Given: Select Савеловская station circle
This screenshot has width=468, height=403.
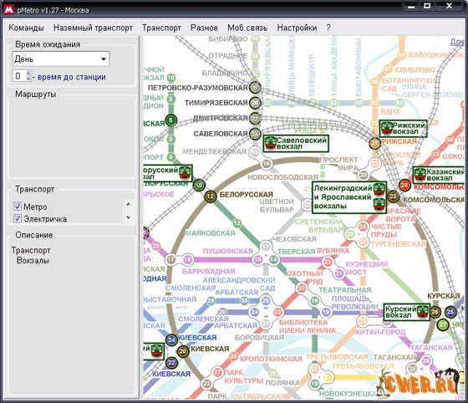Looking at the screenshot, I should click(255, 134).
